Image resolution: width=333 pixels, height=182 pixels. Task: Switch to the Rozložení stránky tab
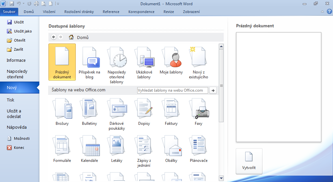coord(79,12)
